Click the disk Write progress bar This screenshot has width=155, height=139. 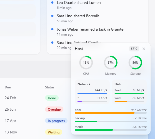(x=129, y=101)
